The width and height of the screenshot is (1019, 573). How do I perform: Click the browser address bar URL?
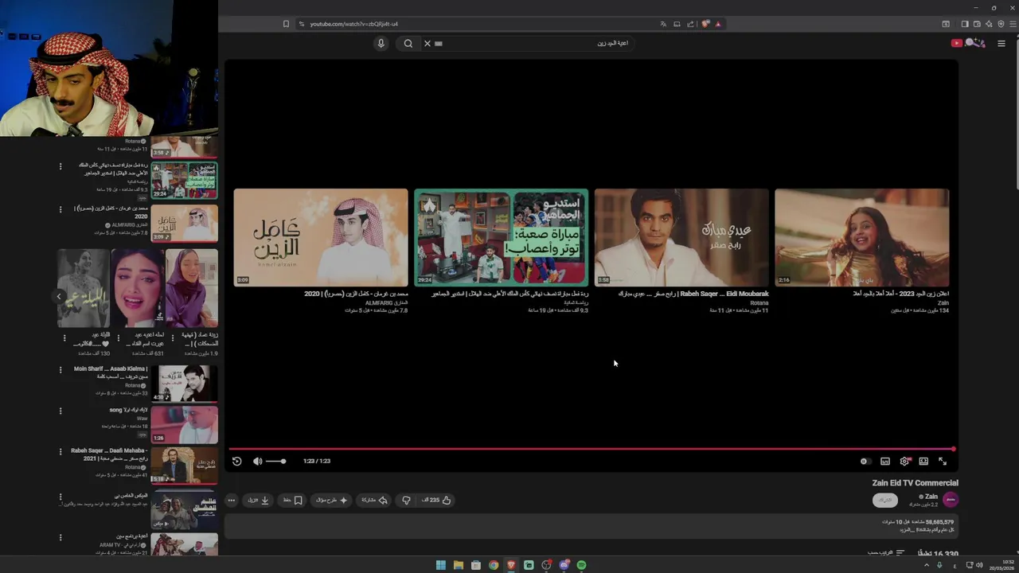354,24
